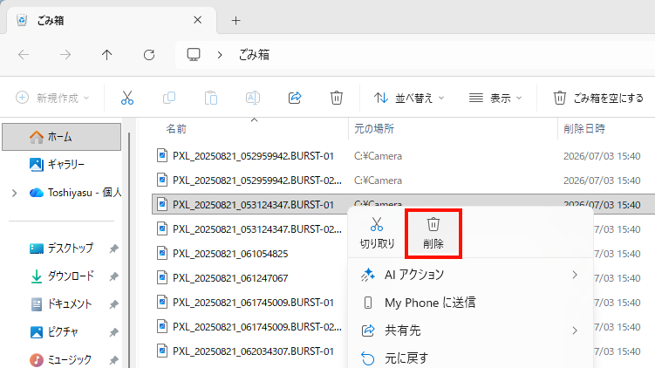Image resolution: width=655 pixels, height=368 pixels.
Task: Open ホーム in the sidebar
Action: click(61, 137)
